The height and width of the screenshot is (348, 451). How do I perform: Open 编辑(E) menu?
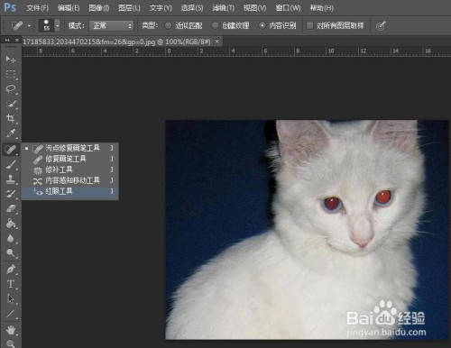(x=69, y=8)
